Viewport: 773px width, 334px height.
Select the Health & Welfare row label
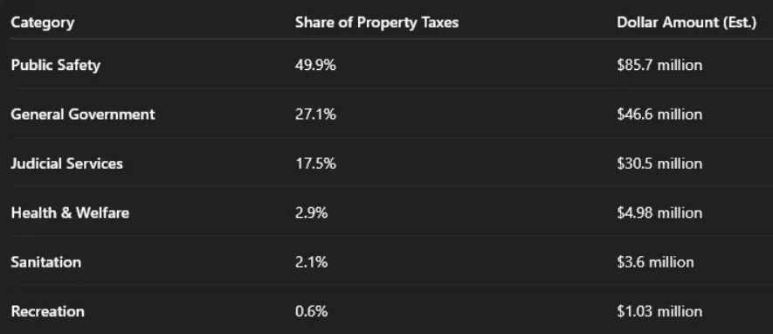(x=70, y=213)
